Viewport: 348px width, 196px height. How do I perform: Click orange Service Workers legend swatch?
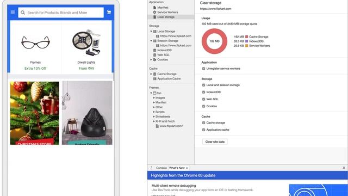click(x=246, y=46)
